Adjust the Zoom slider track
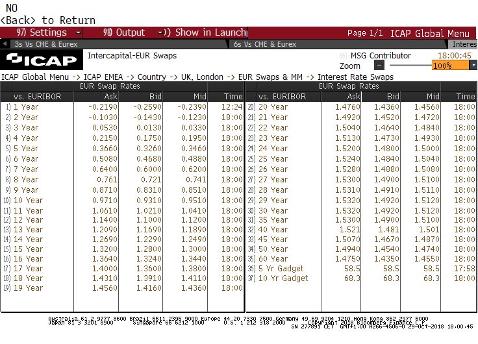478x344 pixels. (410, 65)
